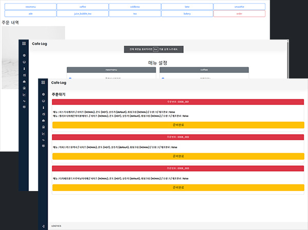Select the coldbrew category tab

pyautogui.click(x=134, y=7)
